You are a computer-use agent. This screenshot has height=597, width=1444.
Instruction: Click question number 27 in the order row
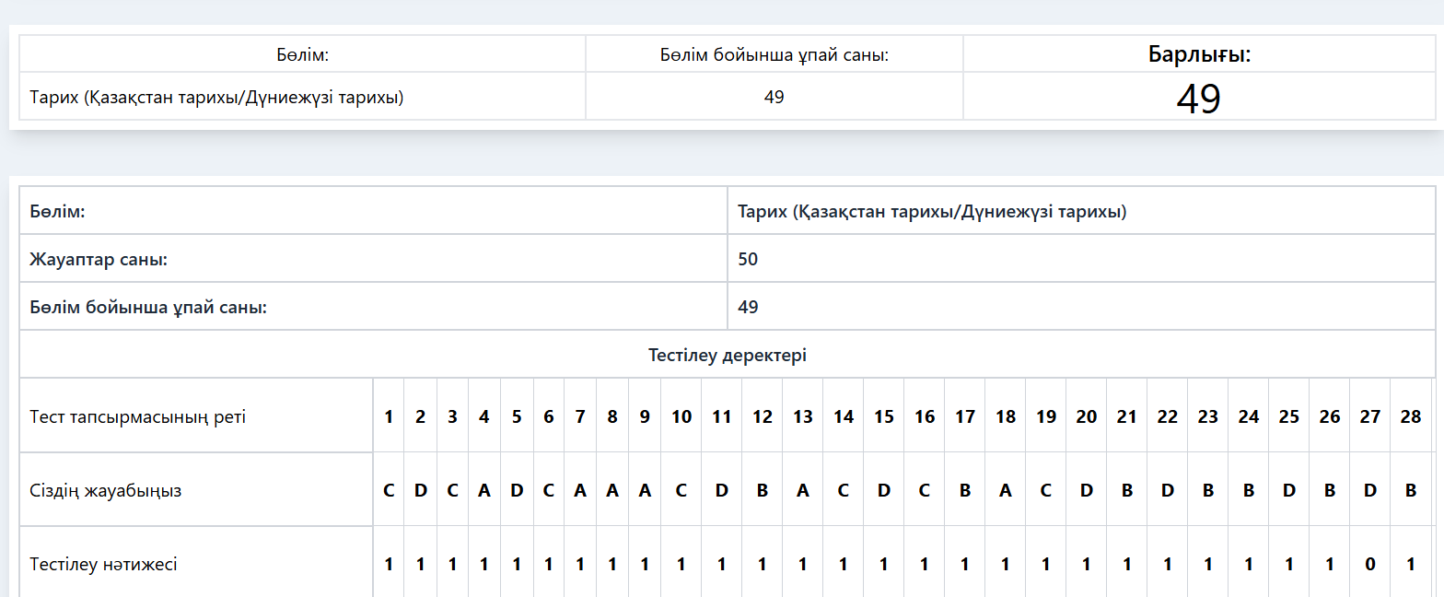[x=1369, y=416]
